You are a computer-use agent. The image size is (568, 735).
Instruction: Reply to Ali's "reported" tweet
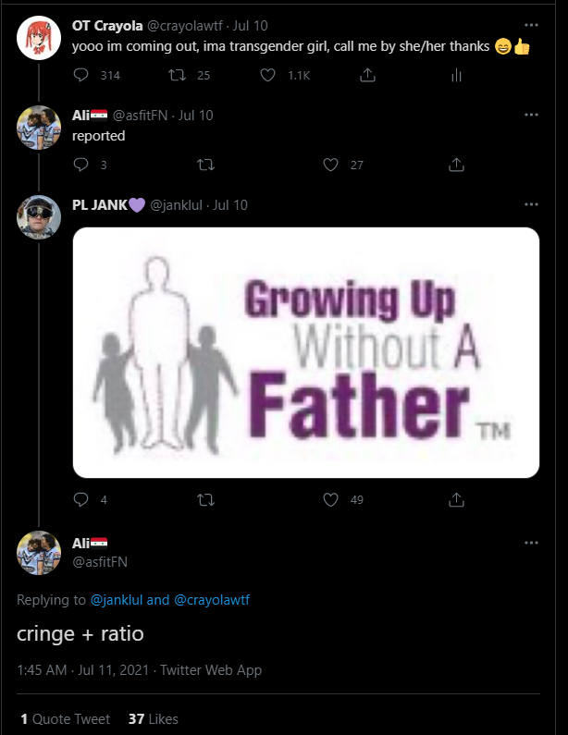tap(81, 165)
